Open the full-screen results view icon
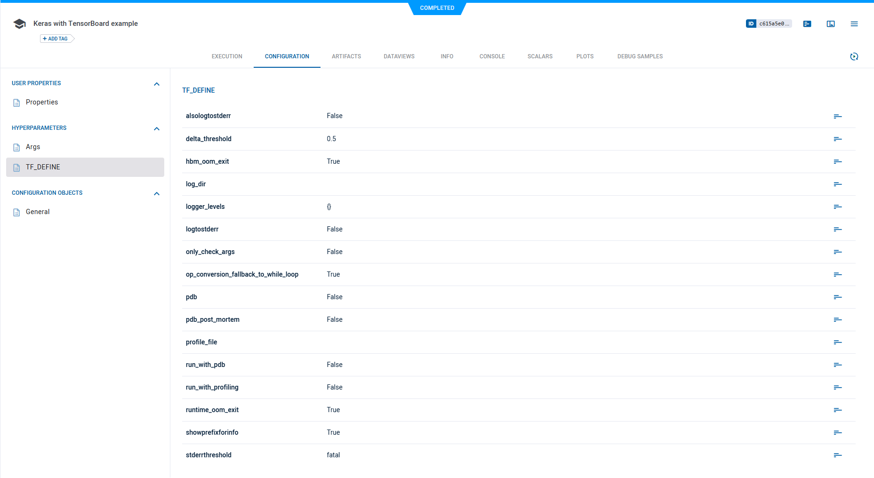 830,24
